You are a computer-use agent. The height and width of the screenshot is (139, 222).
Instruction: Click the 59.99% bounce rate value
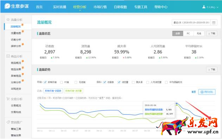click(122, 52)
